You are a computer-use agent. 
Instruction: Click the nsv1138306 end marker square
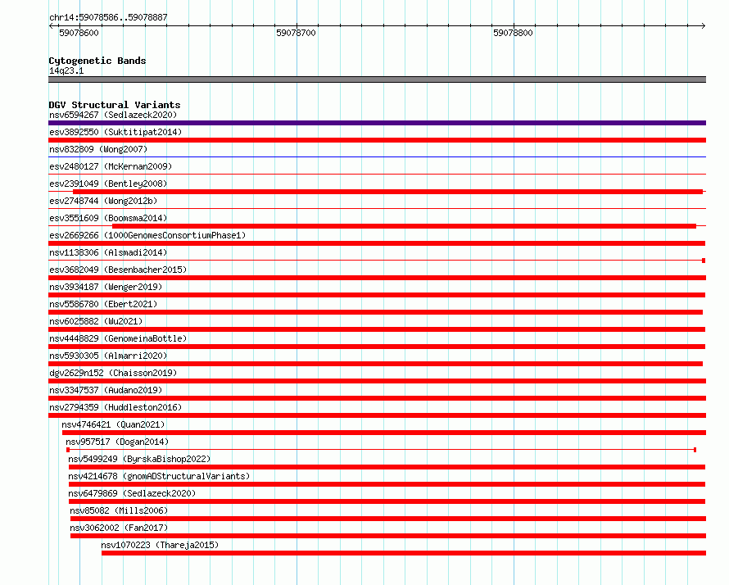click(x=704, y=261)
